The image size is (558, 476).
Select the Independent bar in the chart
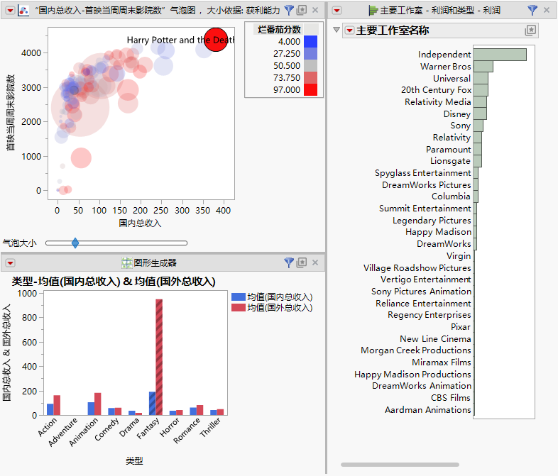[x=500, y=55]
